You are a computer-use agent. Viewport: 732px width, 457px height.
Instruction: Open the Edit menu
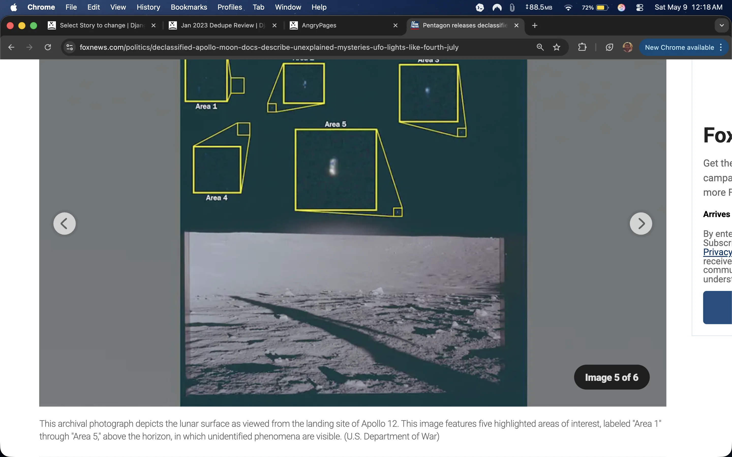[x=94, y=7]
